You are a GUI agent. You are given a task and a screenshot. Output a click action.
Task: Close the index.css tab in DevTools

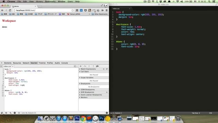pyautogui.click(x=13, y=66)
